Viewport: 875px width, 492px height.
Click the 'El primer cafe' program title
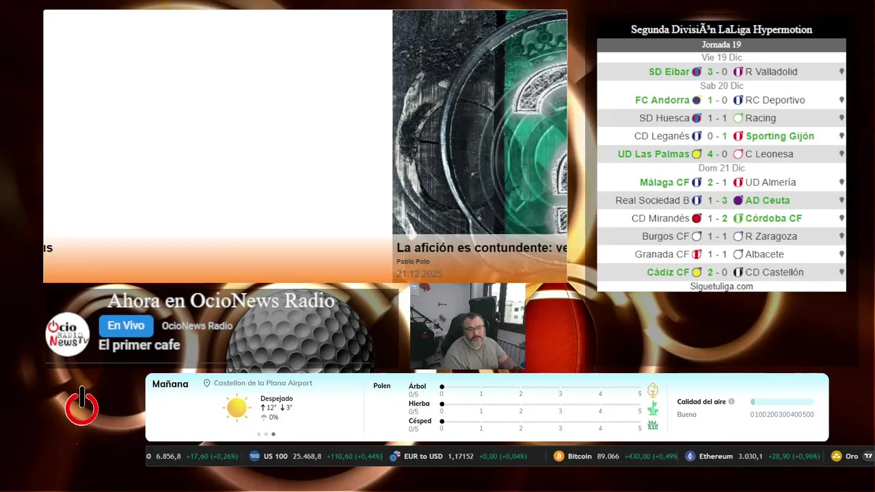point(139,345)
